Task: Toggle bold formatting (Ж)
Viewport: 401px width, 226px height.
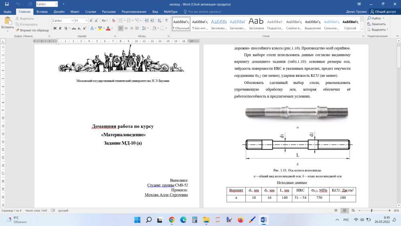Action: [55, 28]
